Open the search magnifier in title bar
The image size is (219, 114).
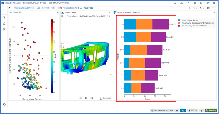click(x=175, y=3)
